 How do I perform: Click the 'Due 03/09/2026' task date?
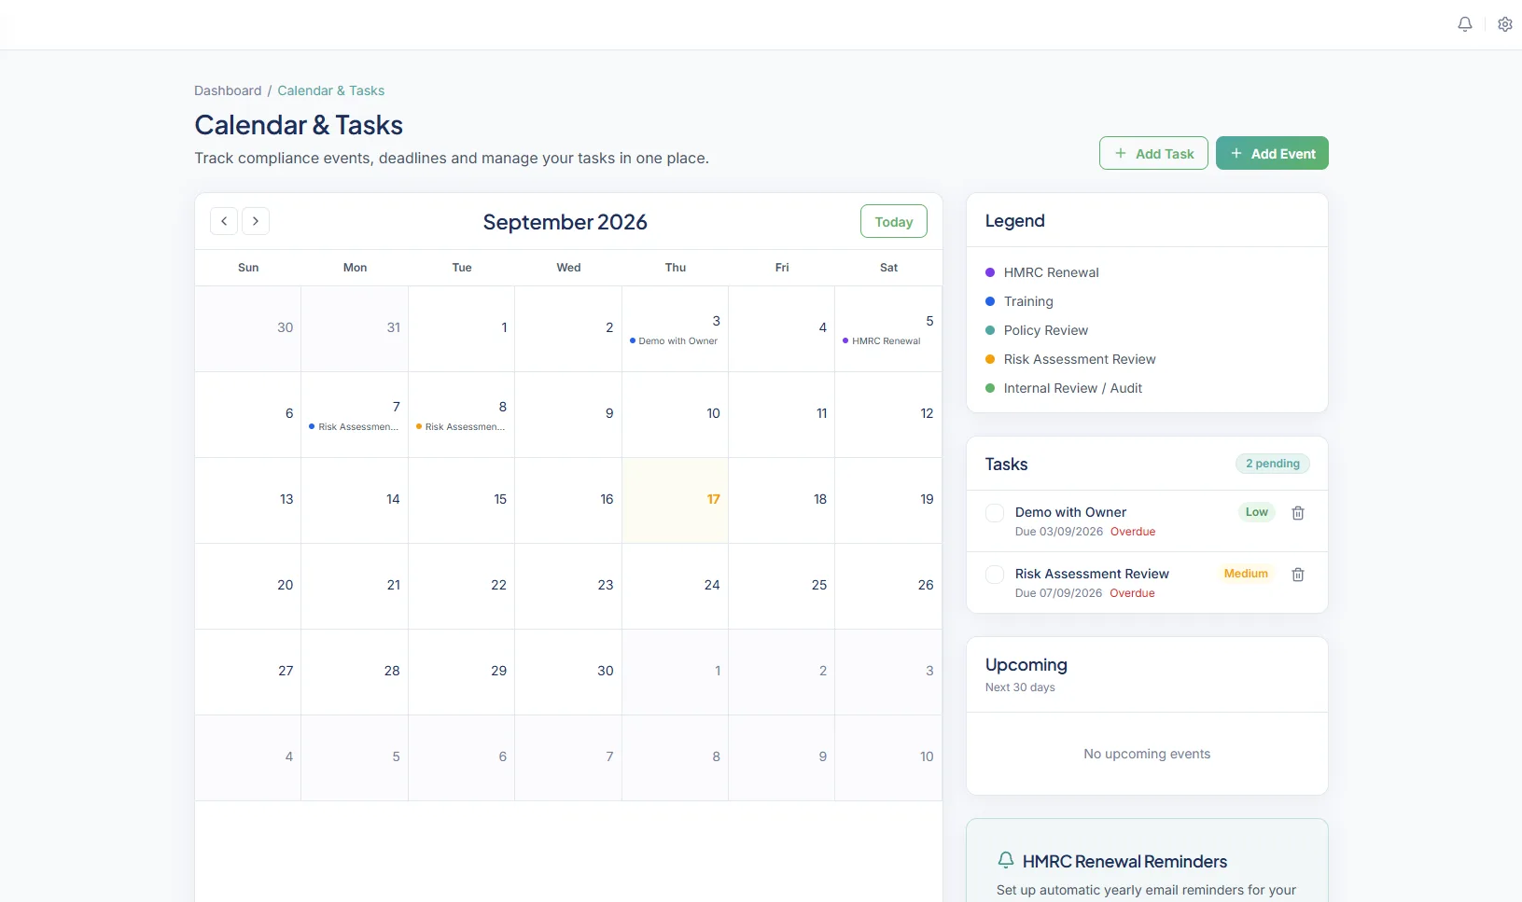(x=1059, y=532)
